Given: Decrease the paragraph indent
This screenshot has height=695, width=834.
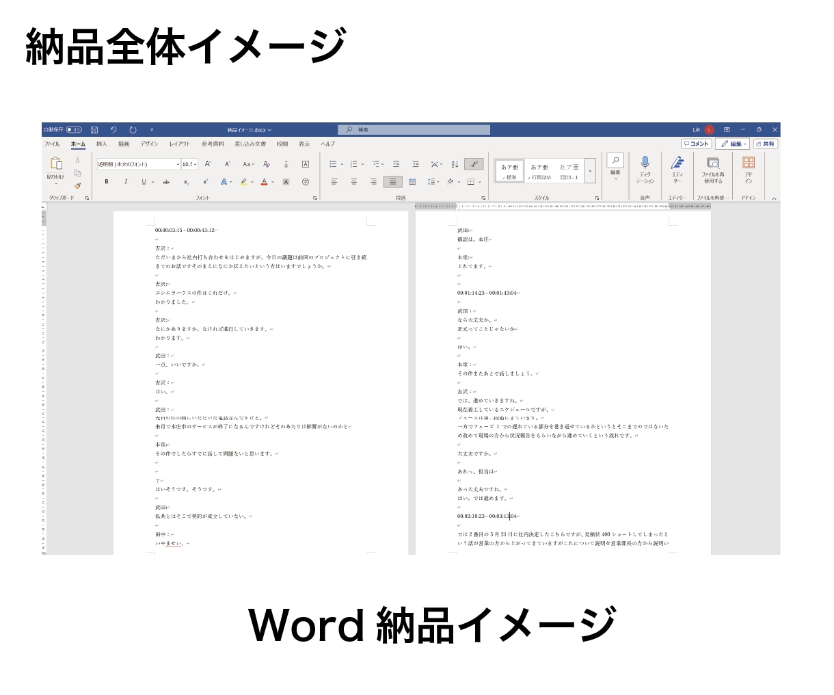Looking at the screenshot, I should [396, 164].
